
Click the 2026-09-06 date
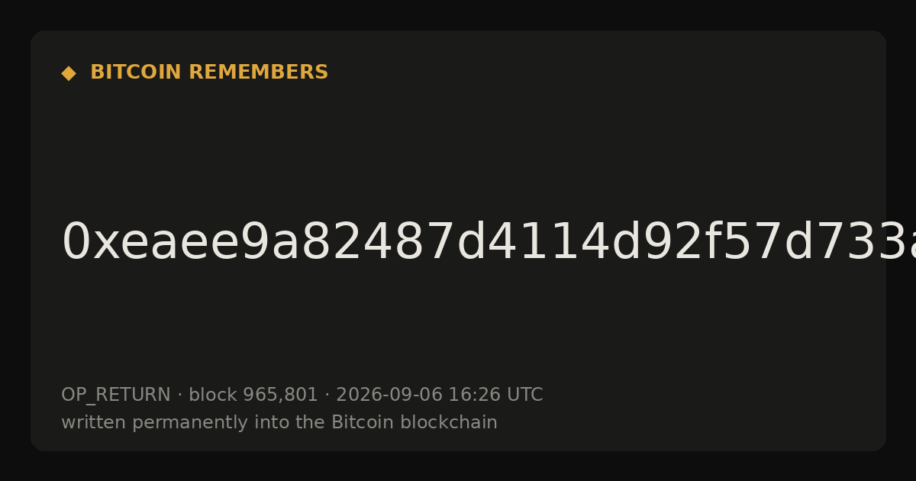coord(389,395)
